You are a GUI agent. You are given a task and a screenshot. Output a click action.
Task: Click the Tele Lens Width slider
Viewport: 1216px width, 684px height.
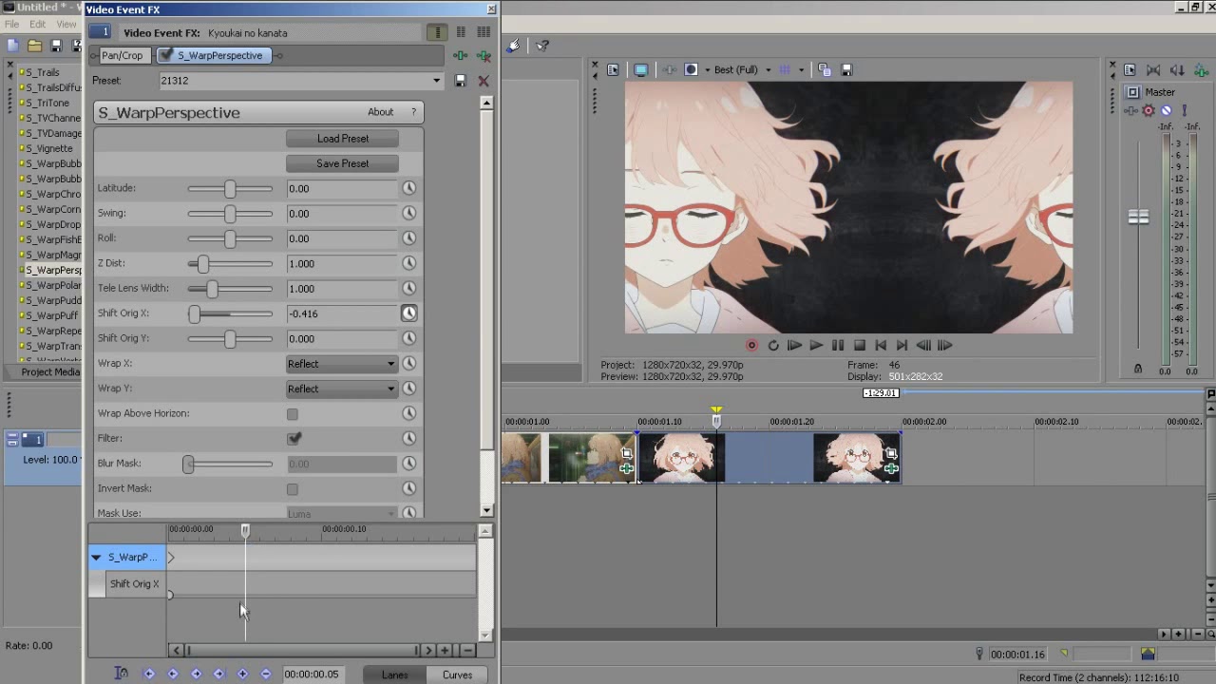pyautogui.click(x=230, y=288)
